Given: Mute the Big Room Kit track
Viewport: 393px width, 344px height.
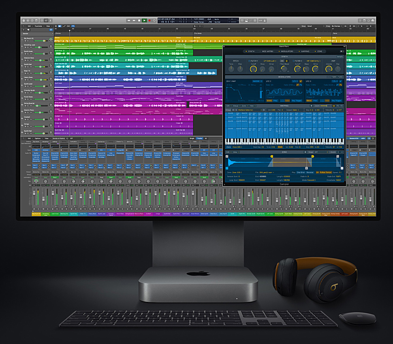Looking at the screenshot, I should click(x=26, y=41).
